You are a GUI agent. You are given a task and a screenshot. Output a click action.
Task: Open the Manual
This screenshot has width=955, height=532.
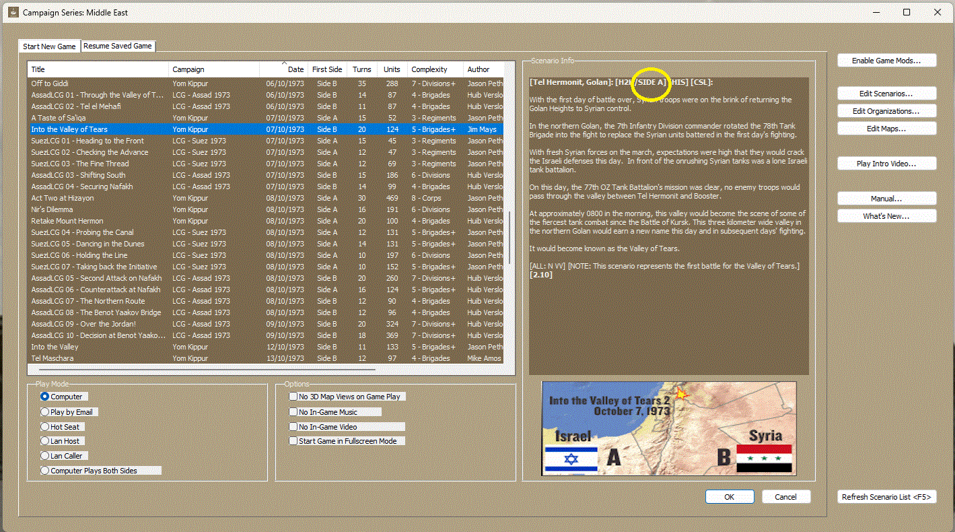coord(886,199)
